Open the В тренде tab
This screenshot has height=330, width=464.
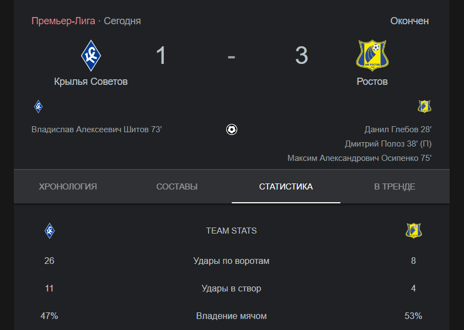click(394, 186)
